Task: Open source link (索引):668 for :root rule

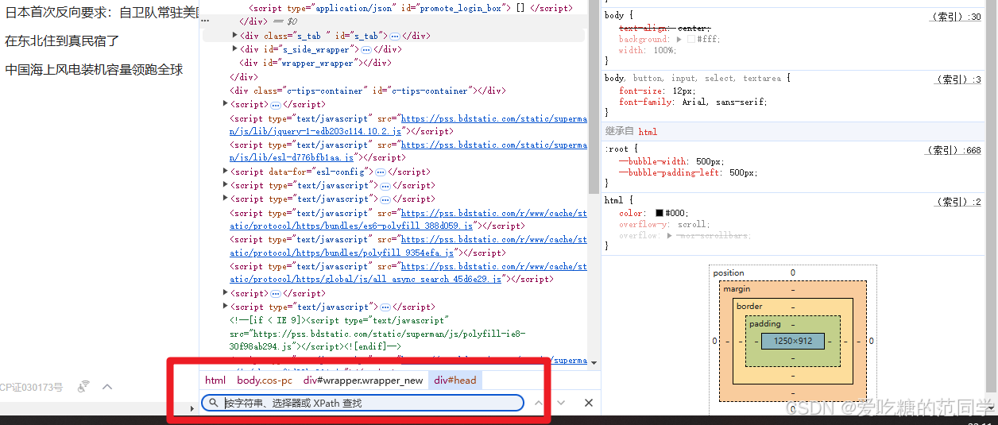Action: (x=954, y=150)
